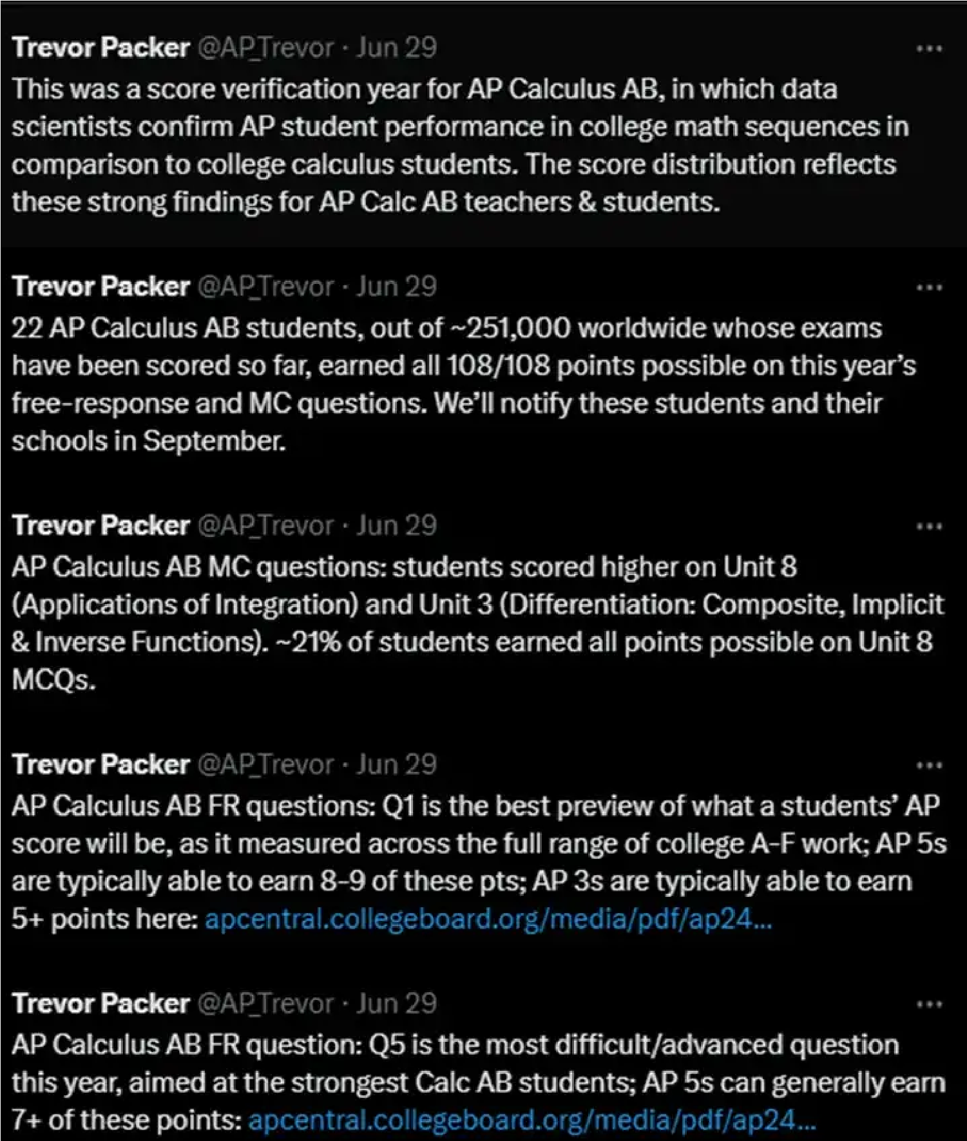The width and height of the screenshot is (967, 1141).
Task: Click the @AP_Trevor handle on the Q5 tweet
Action: click(265, 1003)
